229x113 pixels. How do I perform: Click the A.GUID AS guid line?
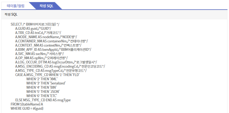(33, 29)
